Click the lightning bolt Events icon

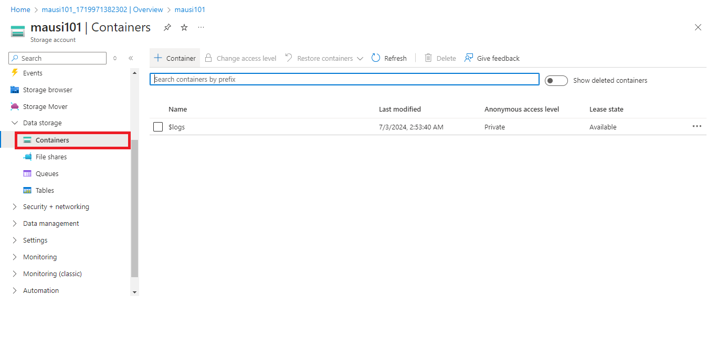tap(15, 73)
